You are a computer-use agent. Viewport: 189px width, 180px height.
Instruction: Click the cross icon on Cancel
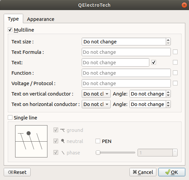[135, 172]
